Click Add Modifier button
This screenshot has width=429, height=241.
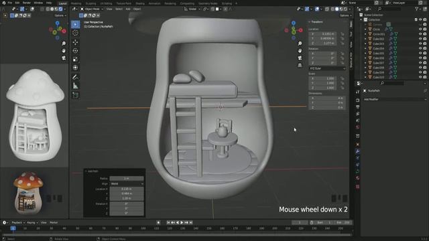[x=394, y=100]
